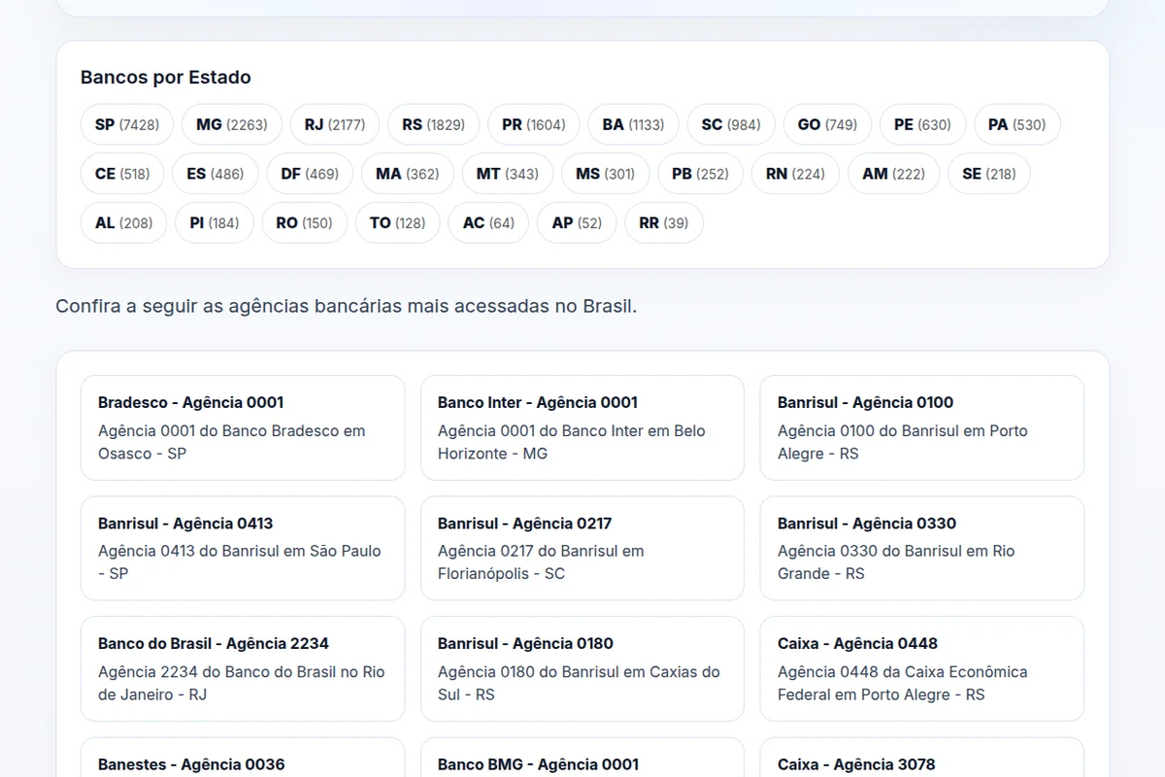Select the RS (1829) state chip
Image resolution: width=1165 pixels, height=777 pixels.
coord(434,124)
